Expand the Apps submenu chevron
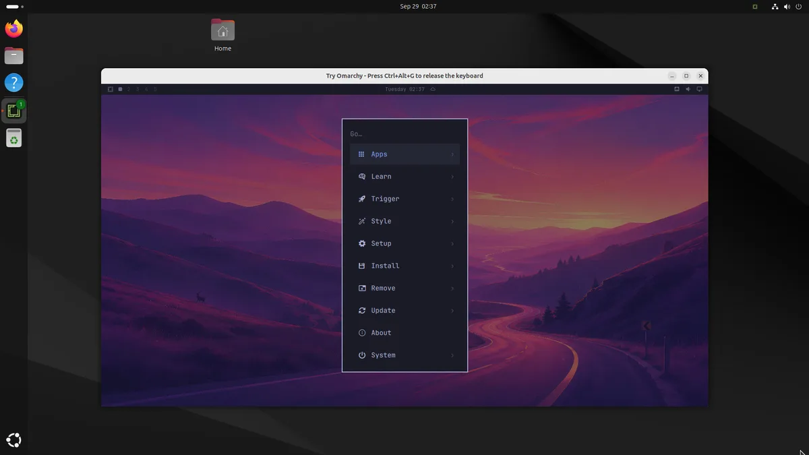The width and height of the screenshot is (809, 455). (452, 154)
